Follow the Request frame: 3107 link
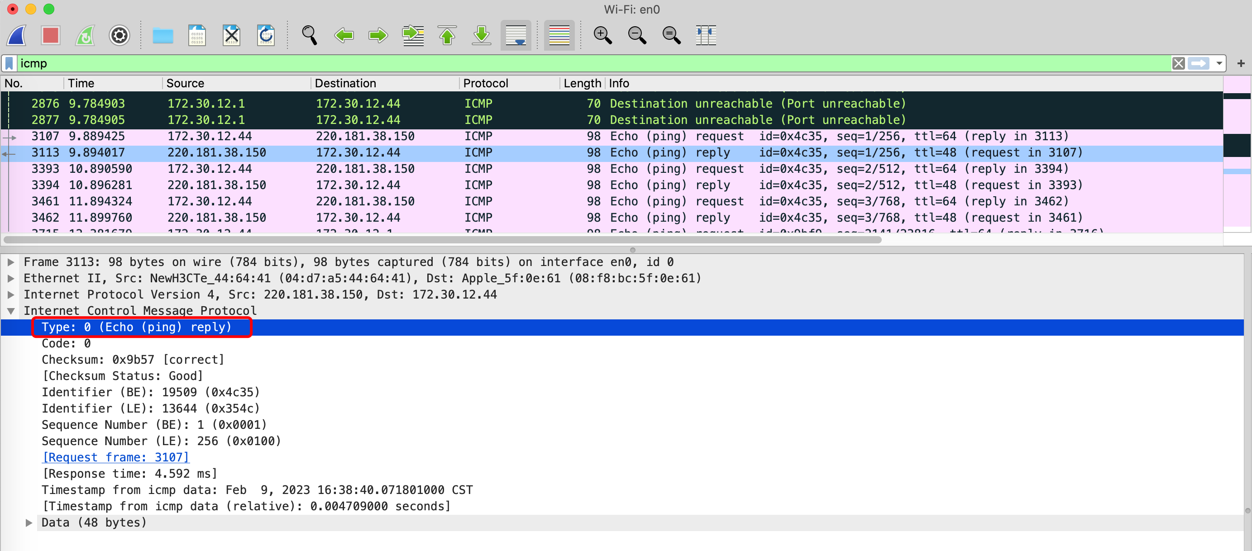1252x551 pixels. point(116,458)
